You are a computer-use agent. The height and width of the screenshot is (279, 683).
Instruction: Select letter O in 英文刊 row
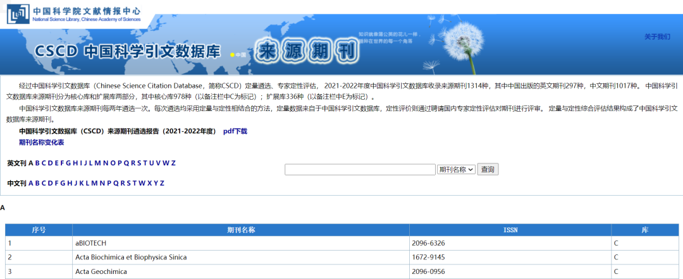tap(113, 163)
